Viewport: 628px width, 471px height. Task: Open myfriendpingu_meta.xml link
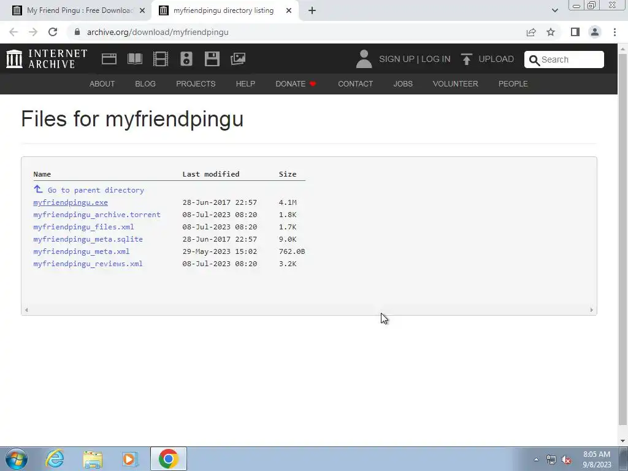82,251
